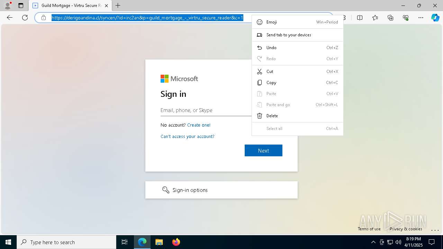The width and height of the screenshot is (443, 249).
Task: Click Copy in the context menu
Action: (298, 83)
